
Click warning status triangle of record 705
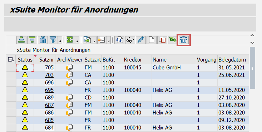tap(25, 67)
